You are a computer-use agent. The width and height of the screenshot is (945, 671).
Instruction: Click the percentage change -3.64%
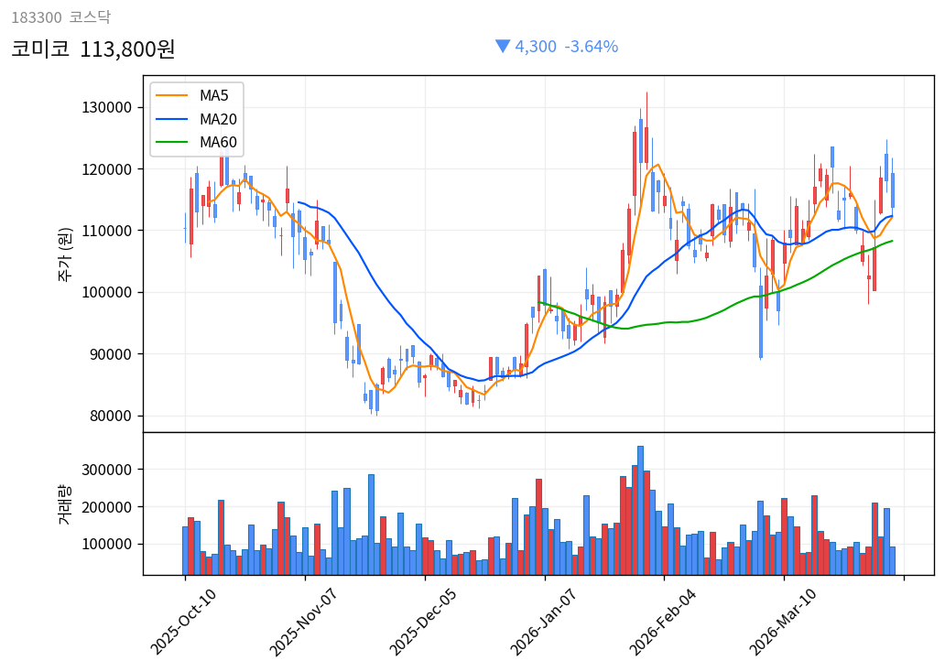coord(591,46)
